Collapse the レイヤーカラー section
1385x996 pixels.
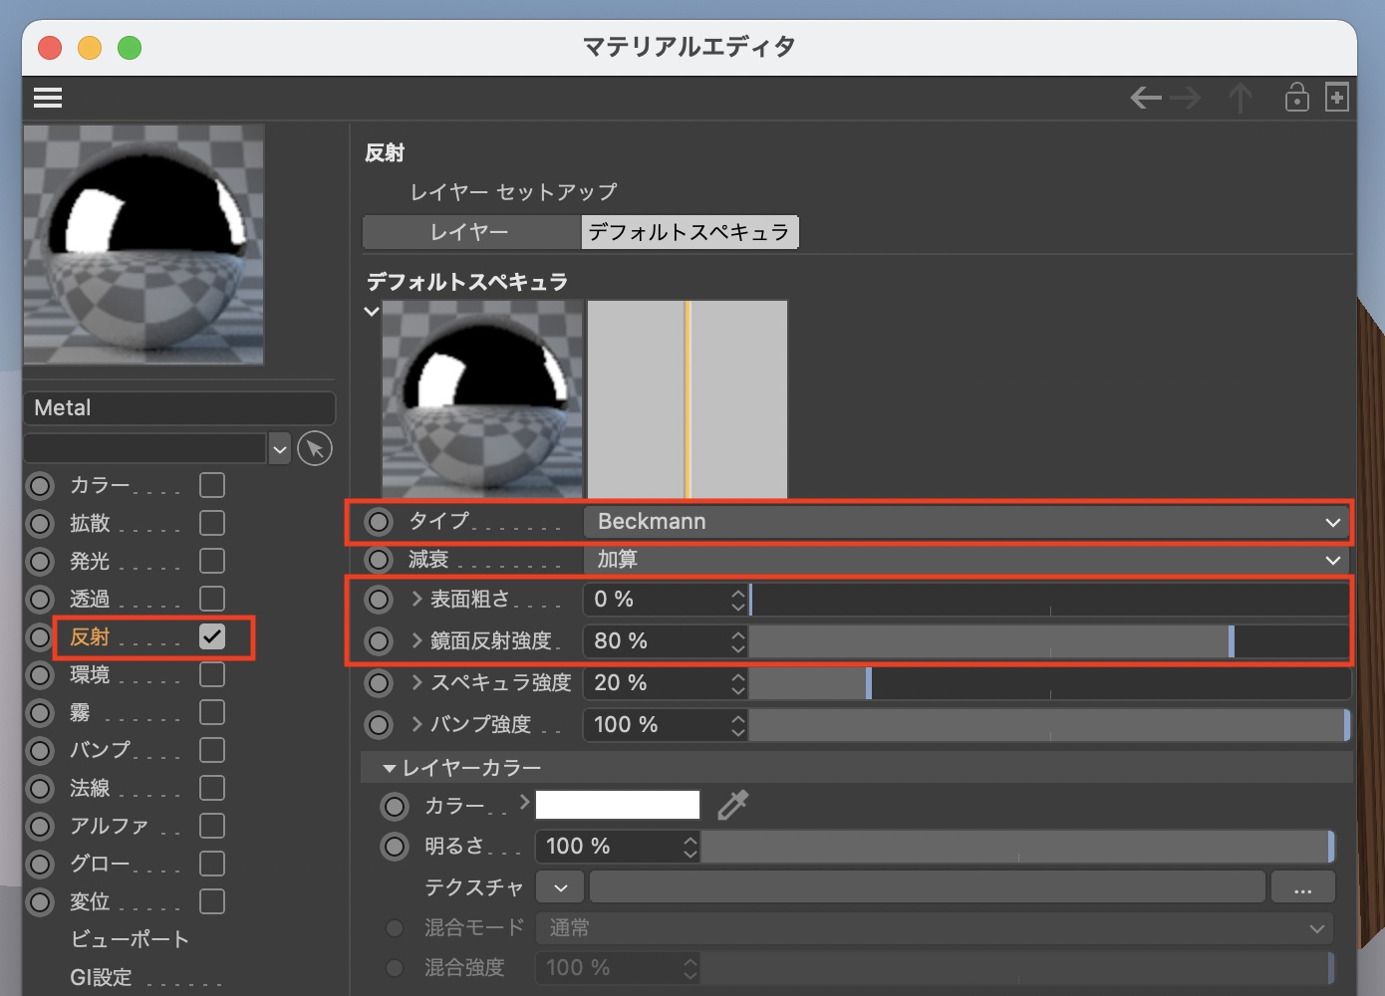point(390,769)
